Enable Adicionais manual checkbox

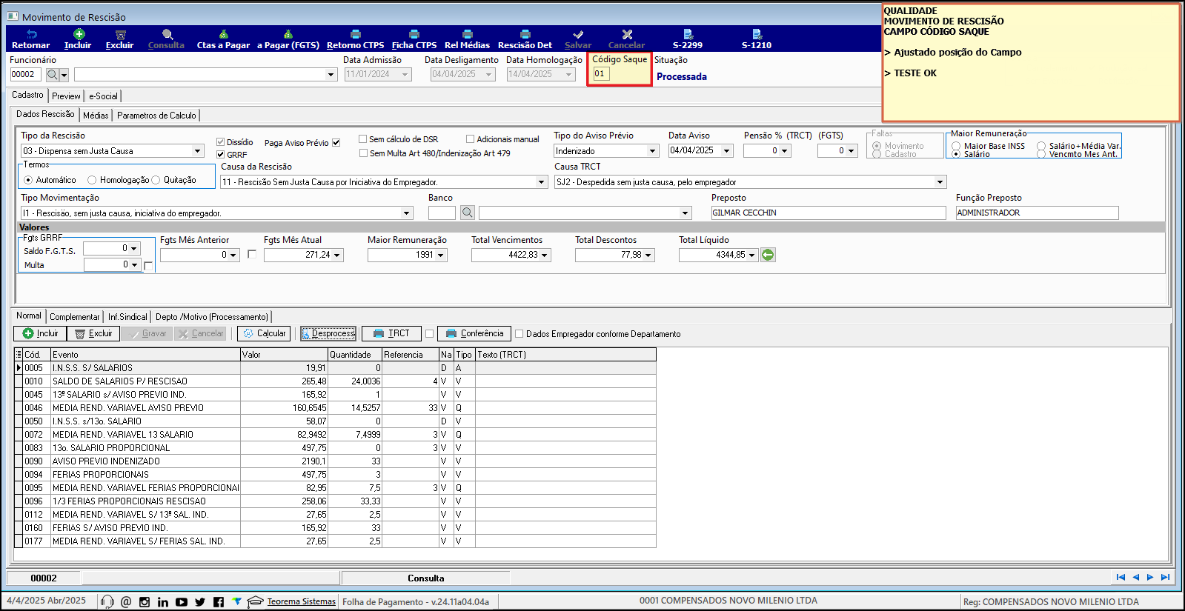click(x=471, y=139)
